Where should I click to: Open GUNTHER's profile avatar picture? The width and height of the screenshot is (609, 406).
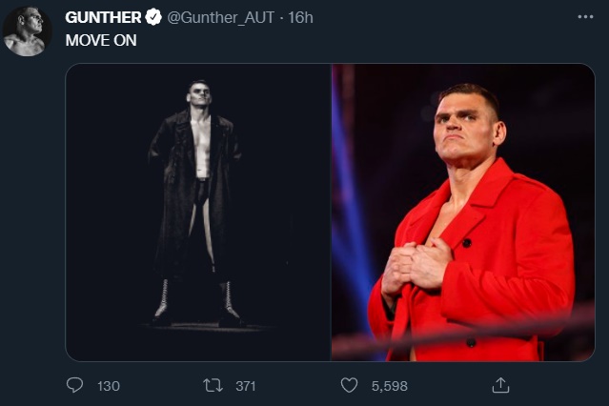click(x=27, y=31)
